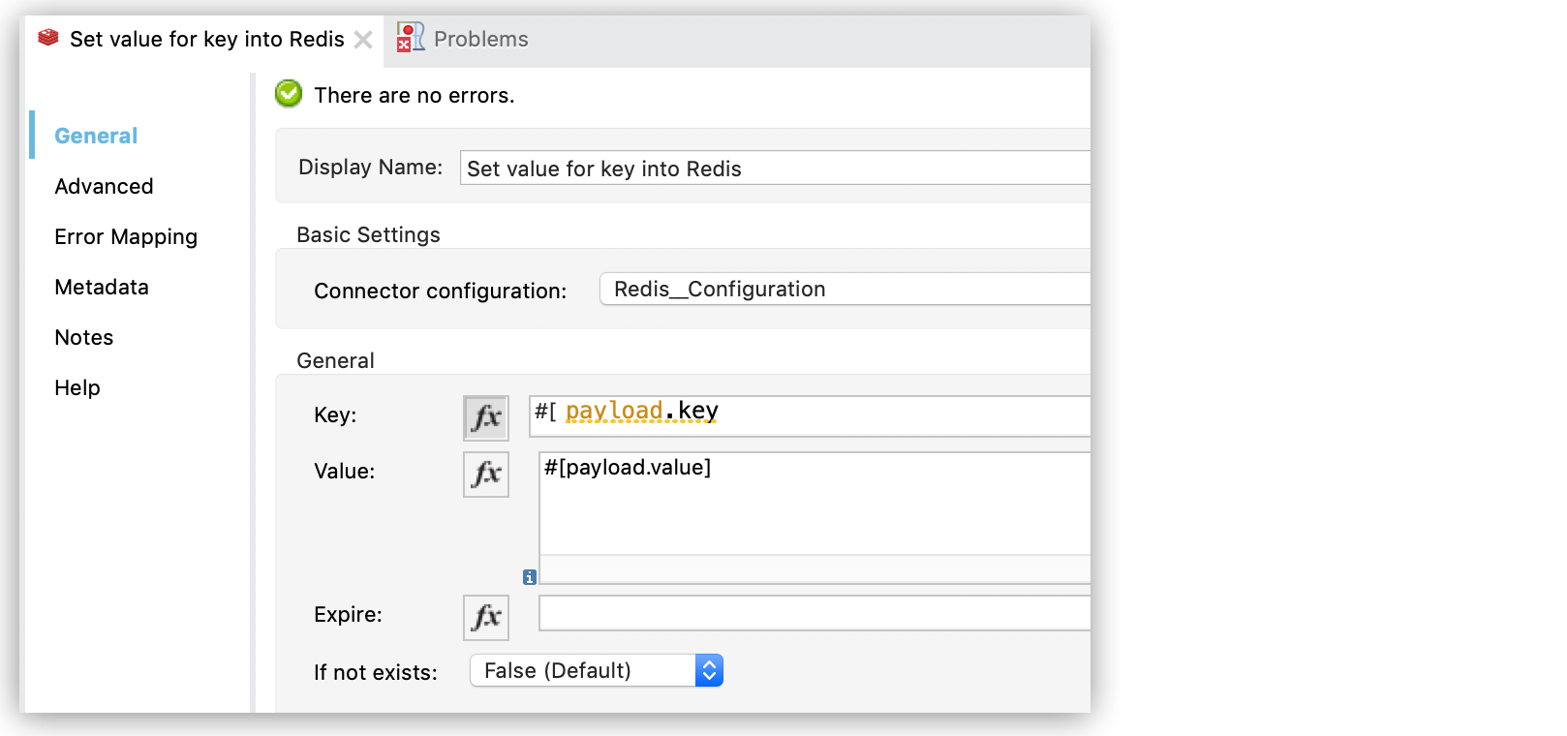This screenshot has height=736, width=1567.
Task: Toggle the fx expression button for Key
Action: pos(485,417)
